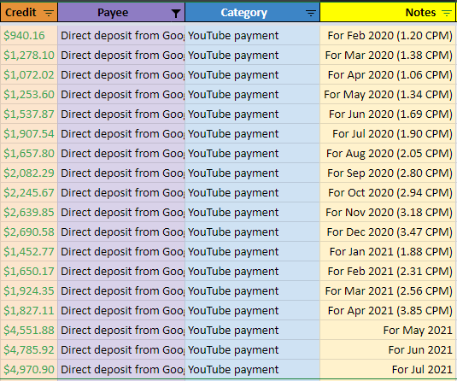This screenshot has width=457, height=381.
Task: Select the Category column header text
Action: [x=244, y=13]
